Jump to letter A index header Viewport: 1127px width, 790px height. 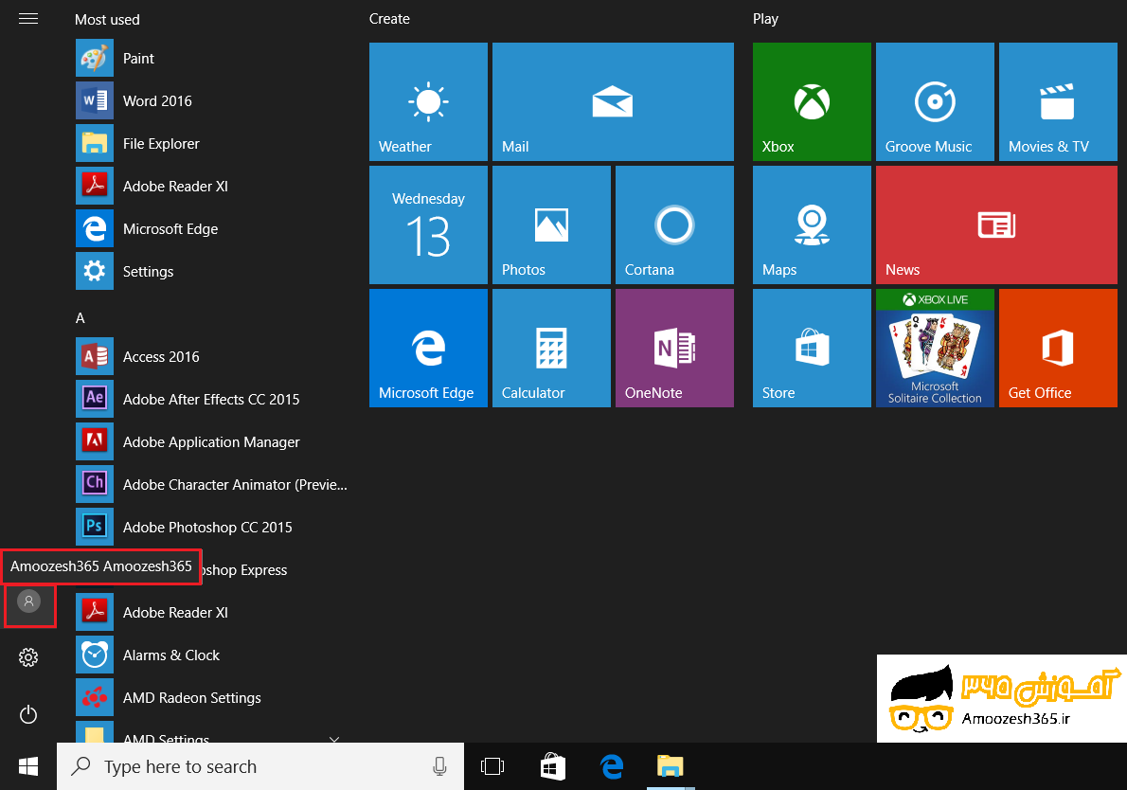click(80, 317)
